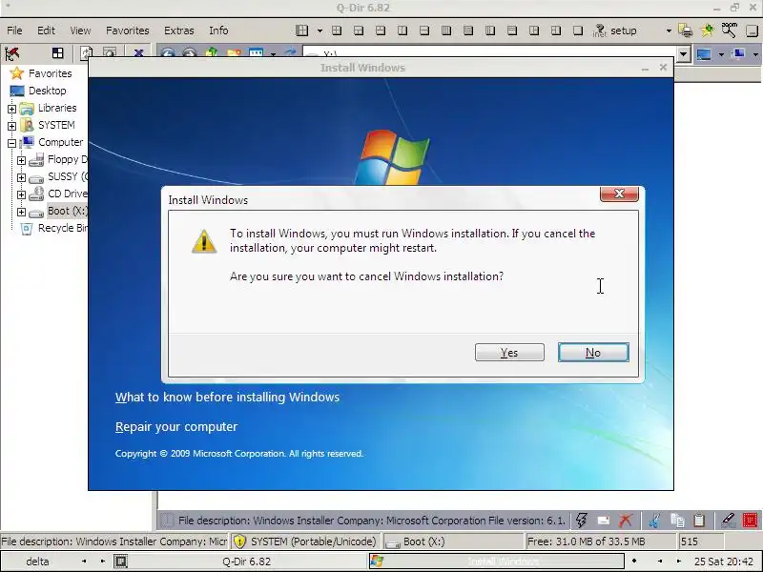Click the main pane layout icon in Q-Dir toolbar
Screen dimensions: 763x572
(301, 31)
